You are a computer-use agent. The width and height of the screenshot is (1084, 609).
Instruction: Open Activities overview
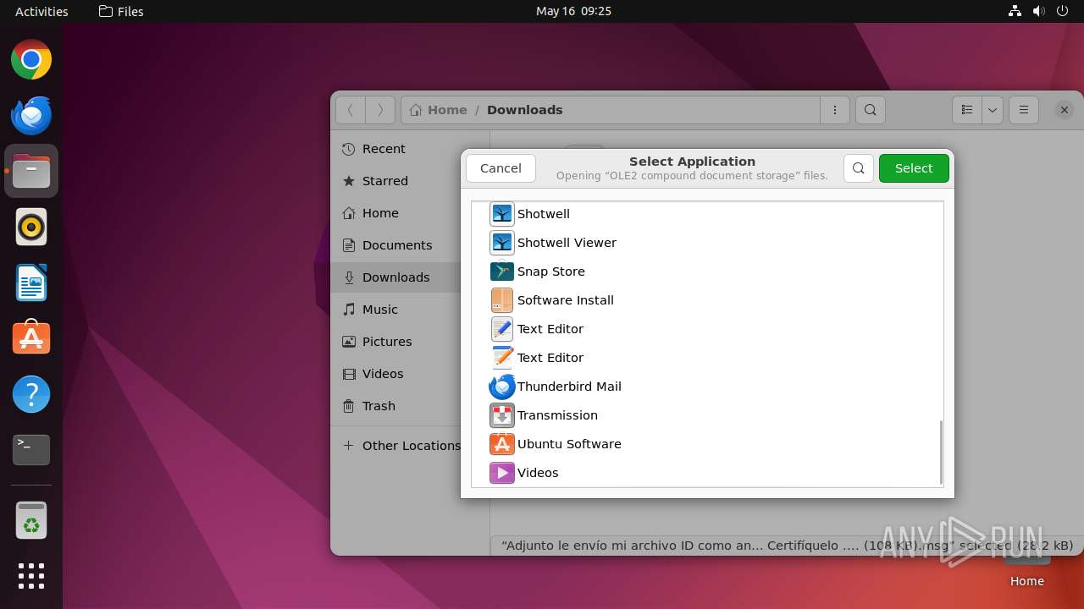click(41, 11)
